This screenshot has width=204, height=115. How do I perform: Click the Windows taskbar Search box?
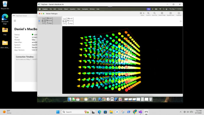pos(76,112)
